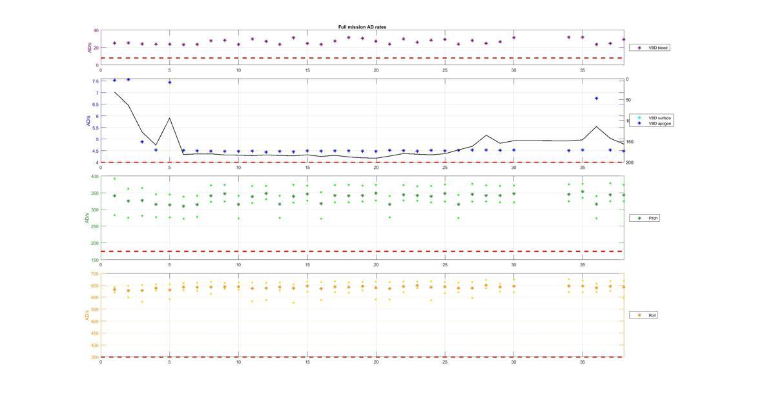Image resolution: width=775 pixels, height=401 pixels.
Task: Select the VBD bleed legend entry
Action: click(x=649, y=48)
